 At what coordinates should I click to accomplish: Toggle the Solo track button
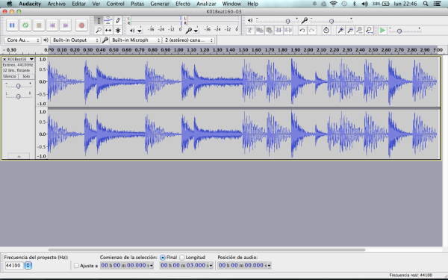pos(26,77)
